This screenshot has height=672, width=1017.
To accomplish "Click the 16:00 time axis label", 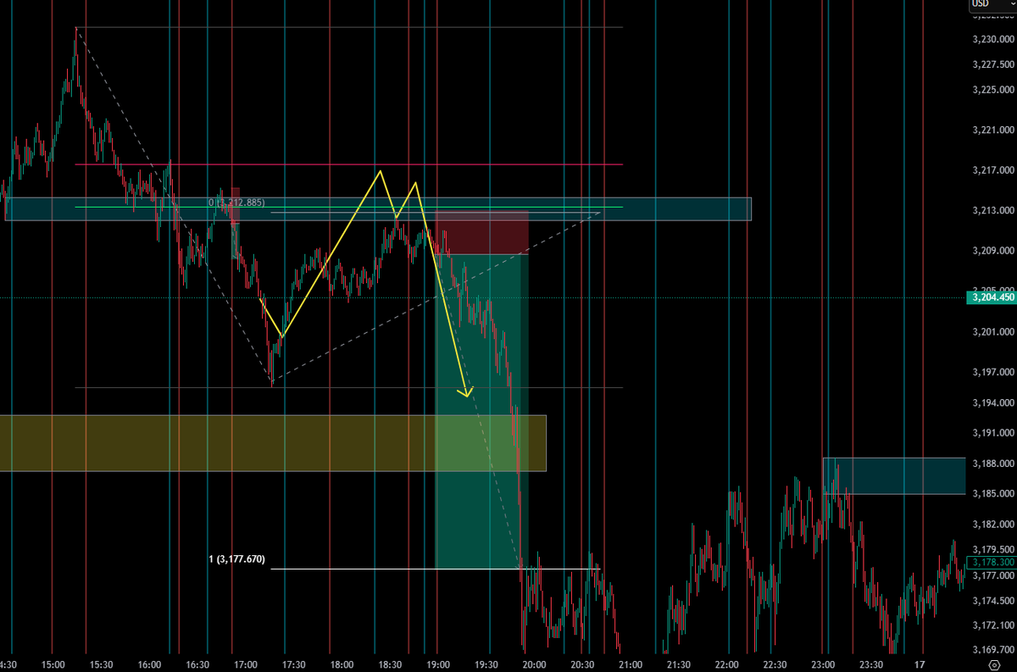I will (149, 664).
